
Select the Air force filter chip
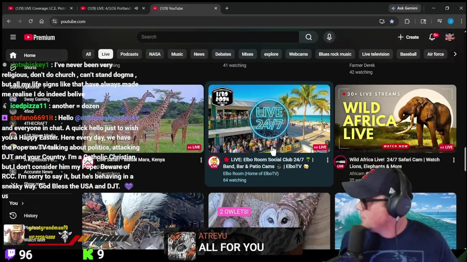click(435, 54)
